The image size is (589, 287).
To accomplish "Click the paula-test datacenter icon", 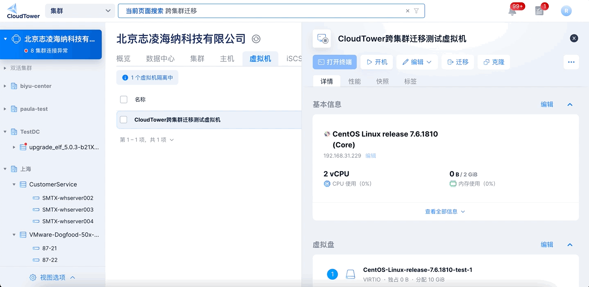I will coord(14,109).
